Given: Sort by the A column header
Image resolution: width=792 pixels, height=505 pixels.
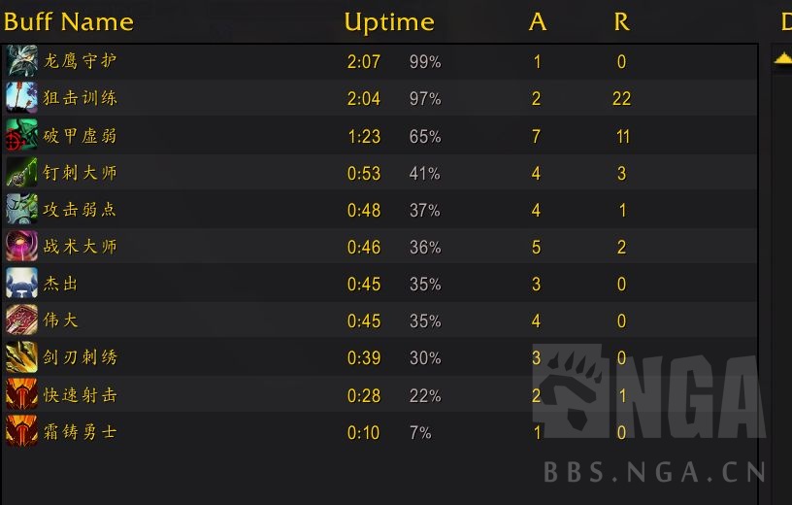Looking at the screenshot, I should point(537,21).
